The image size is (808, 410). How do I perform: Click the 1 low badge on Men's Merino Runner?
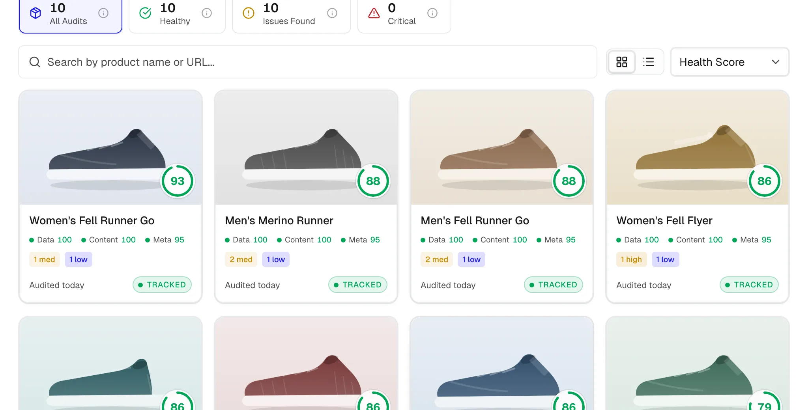[x=276, y=259]
